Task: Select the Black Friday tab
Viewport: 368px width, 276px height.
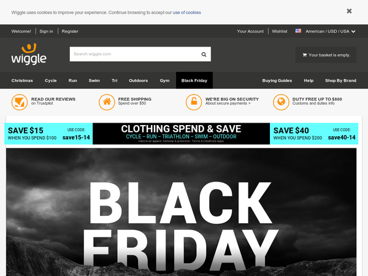Action: (x=194, y=80)
